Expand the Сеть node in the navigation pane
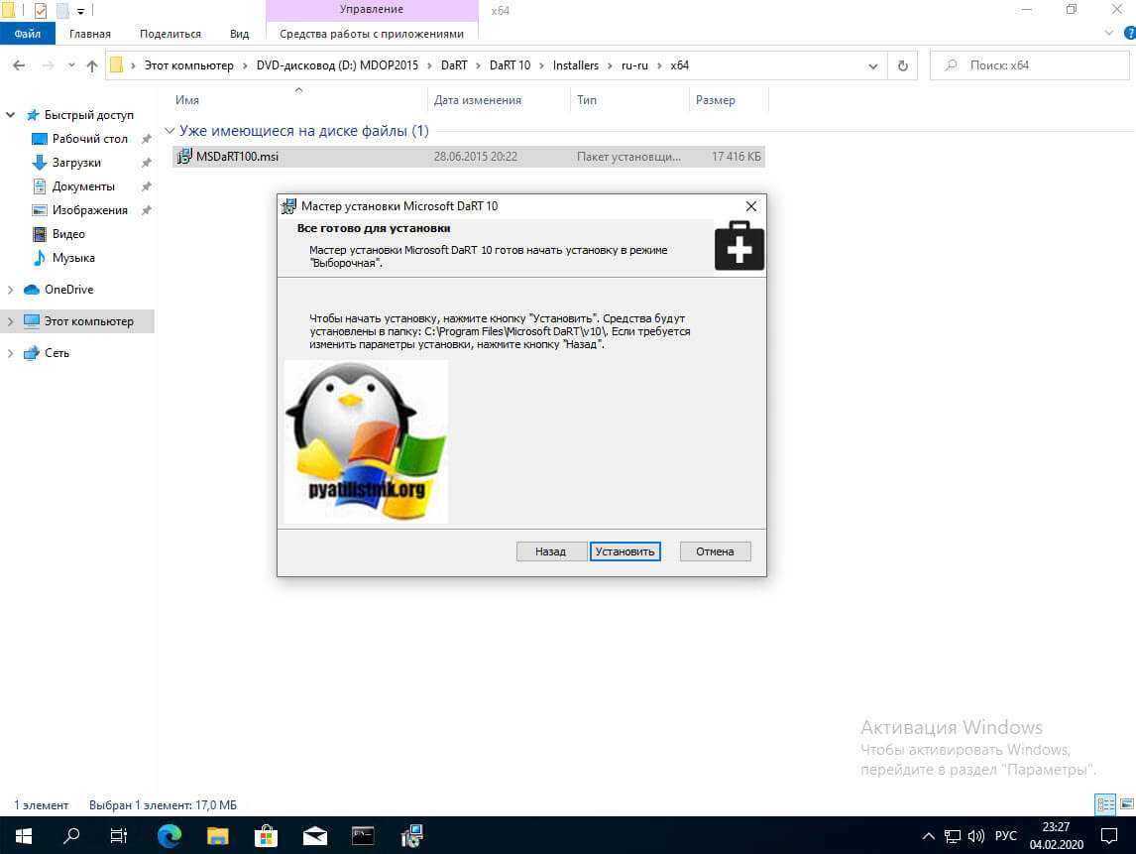Screen dimensions: 1136x854 tap(11, 353)
